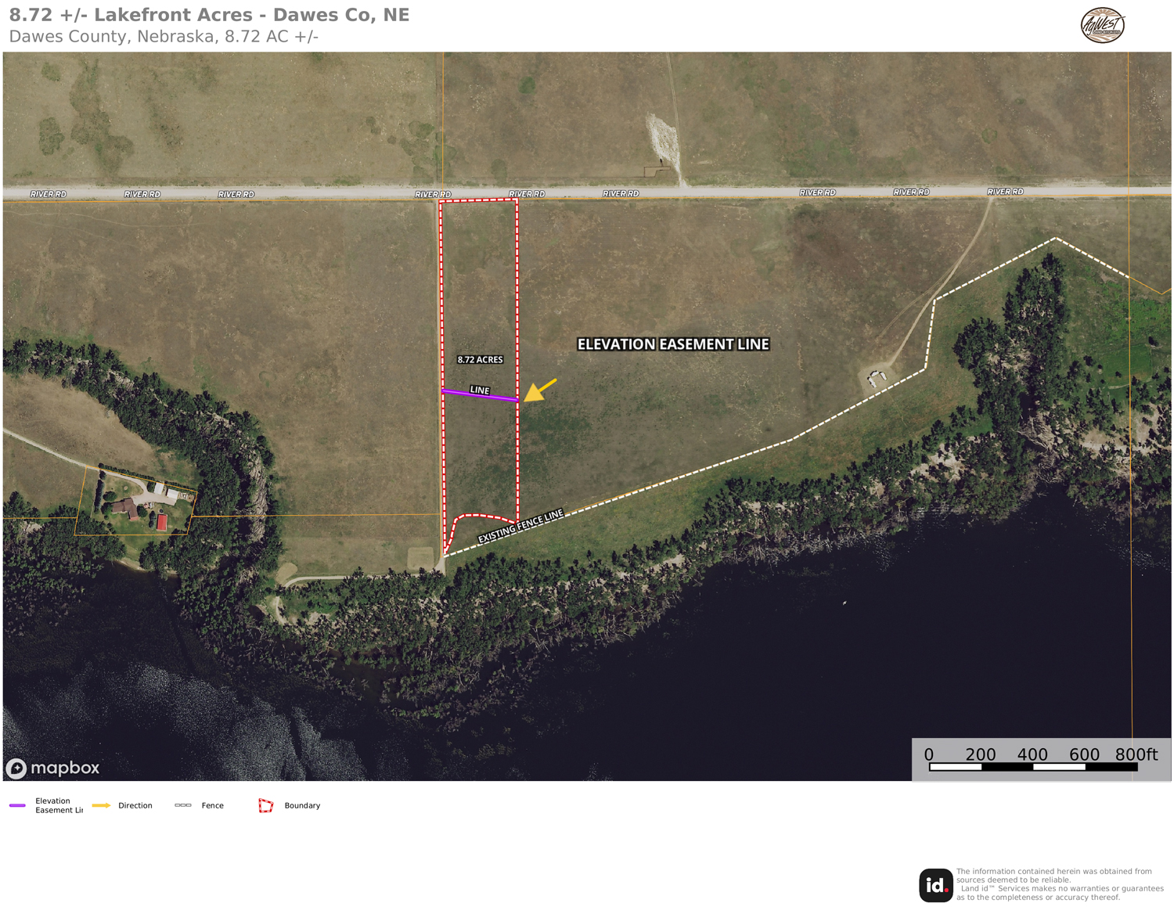Click the AgWest logo in top corner
The width and height of the screenshot is (1174, 907).
[1103, 25]
